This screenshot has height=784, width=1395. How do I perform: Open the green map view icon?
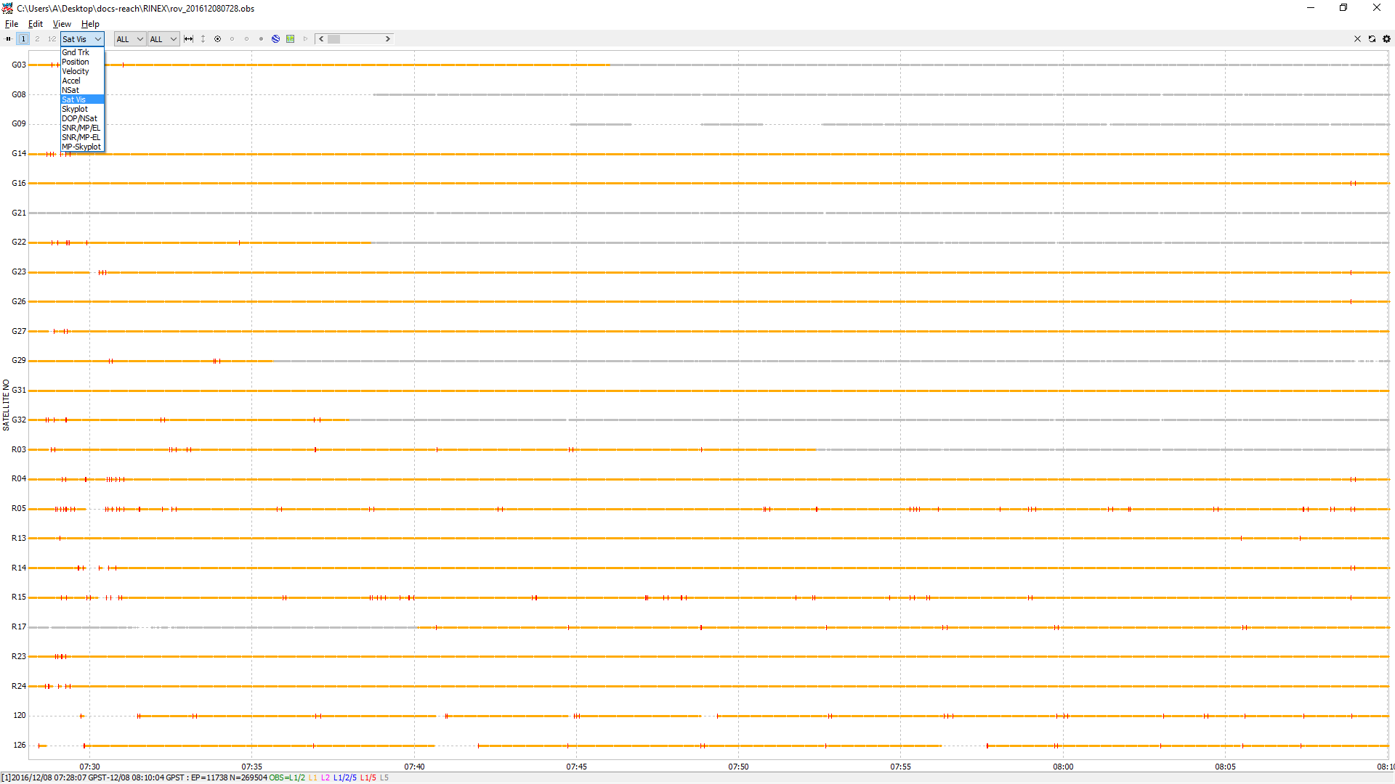tap(290, 39)
